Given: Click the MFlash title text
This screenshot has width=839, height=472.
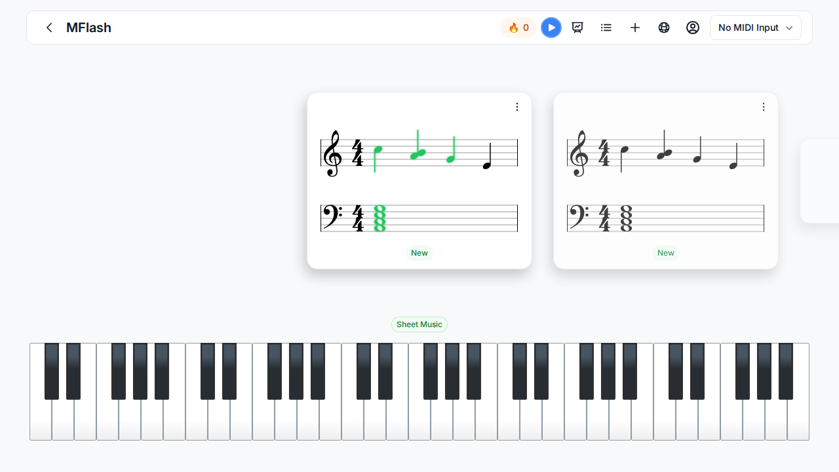Looking at the screenshot, I should (x=88, y=28).
